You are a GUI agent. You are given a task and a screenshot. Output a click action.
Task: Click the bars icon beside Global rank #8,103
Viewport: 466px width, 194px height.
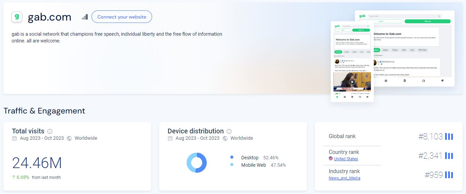[x=449, y=136]
